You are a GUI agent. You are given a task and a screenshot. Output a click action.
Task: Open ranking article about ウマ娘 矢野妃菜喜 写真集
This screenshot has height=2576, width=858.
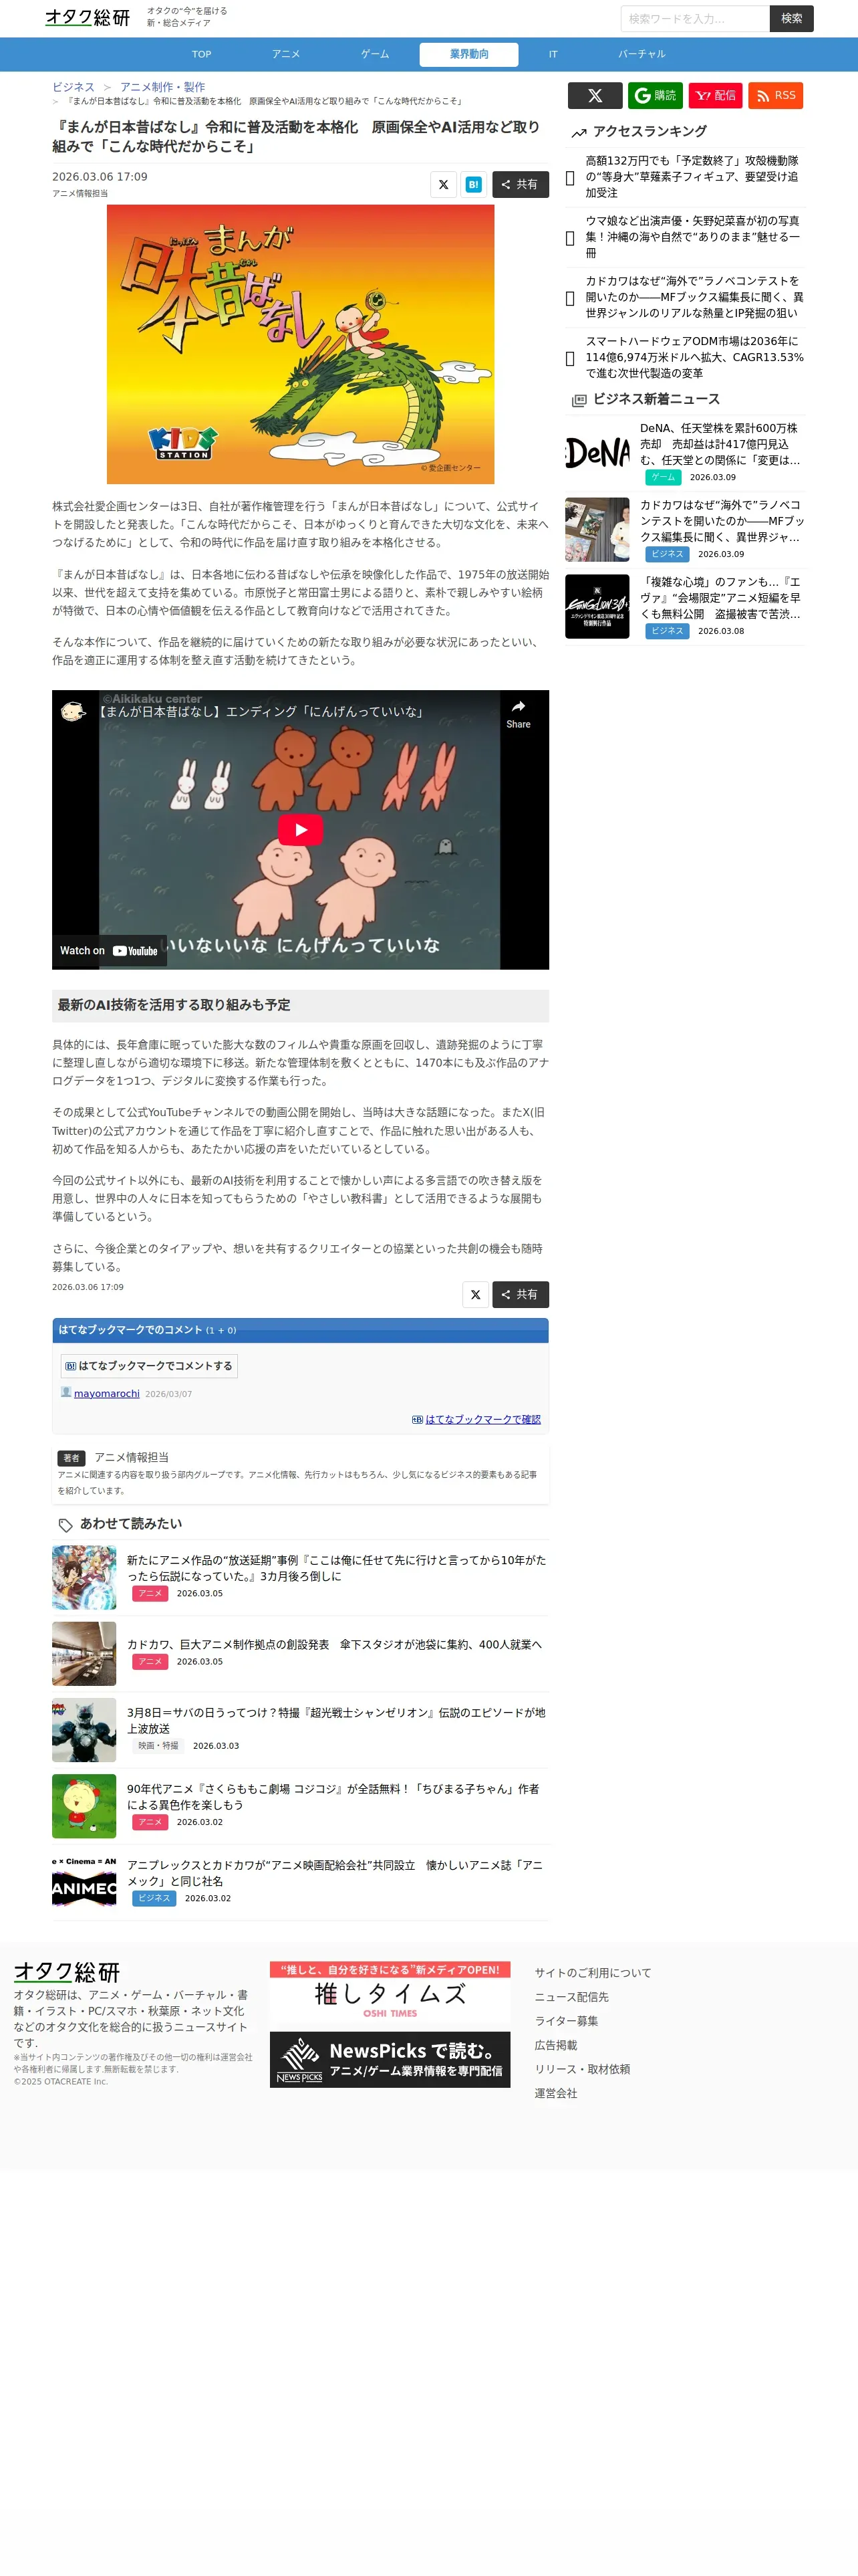692,237
